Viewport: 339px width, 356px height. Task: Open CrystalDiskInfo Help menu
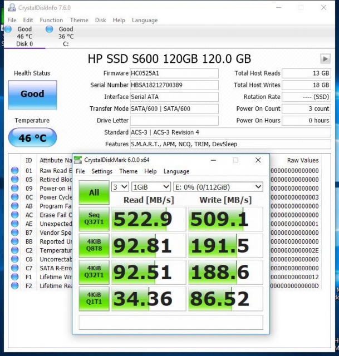click(119, 20)
